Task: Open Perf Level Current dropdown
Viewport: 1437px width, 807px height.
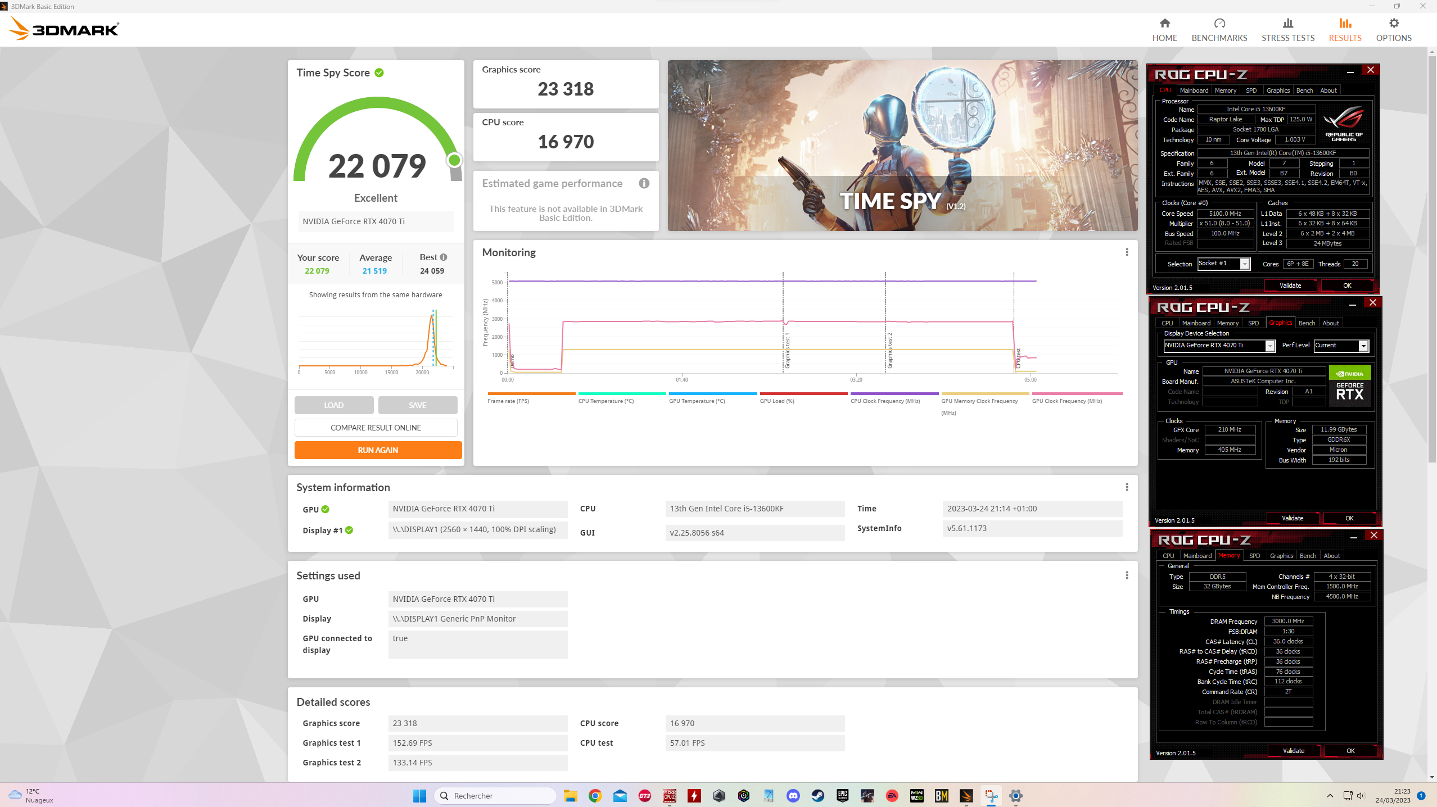Action: 1341,346
